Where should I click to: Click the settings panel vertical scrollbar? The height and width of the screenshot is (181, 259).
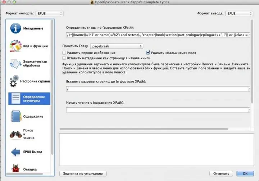(x=252, y=62)
